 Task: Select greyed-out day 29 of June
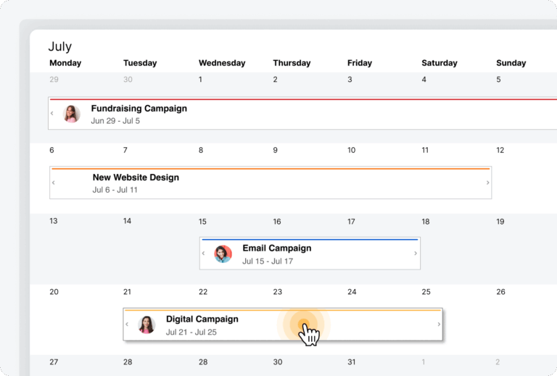(54, 80)
